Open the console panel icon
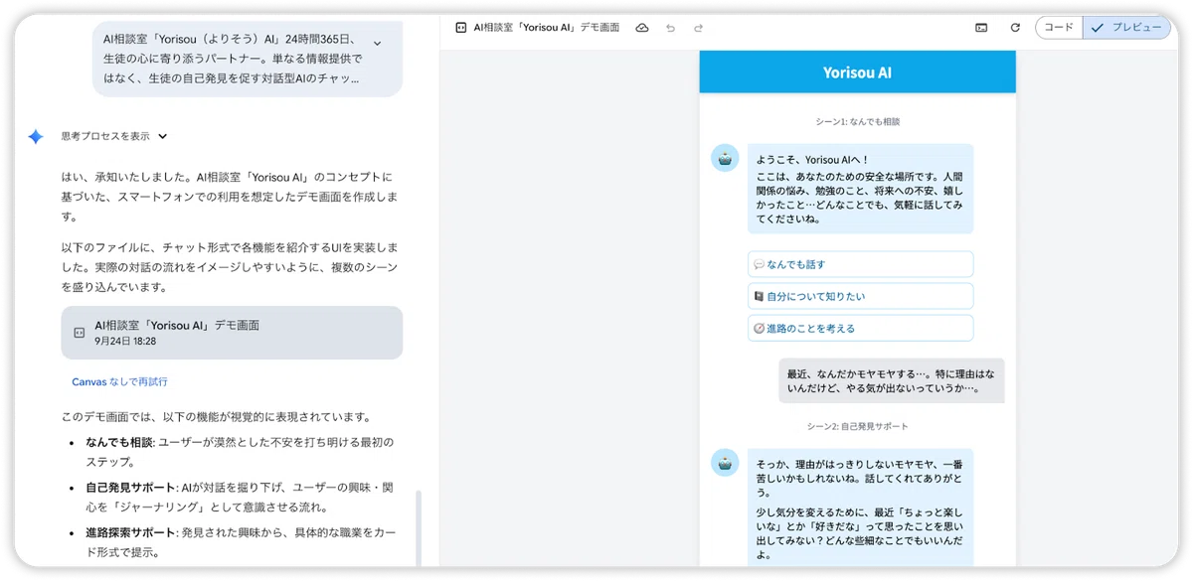Image resolution: width=1193 pixels, height=581 pixels. point(981,28)
